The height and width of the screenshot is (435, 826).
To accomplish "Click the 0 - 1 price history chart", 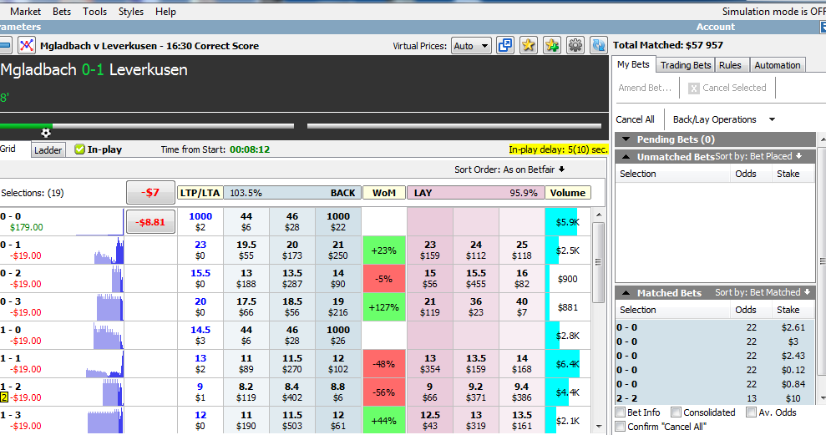I will (109, 250).
